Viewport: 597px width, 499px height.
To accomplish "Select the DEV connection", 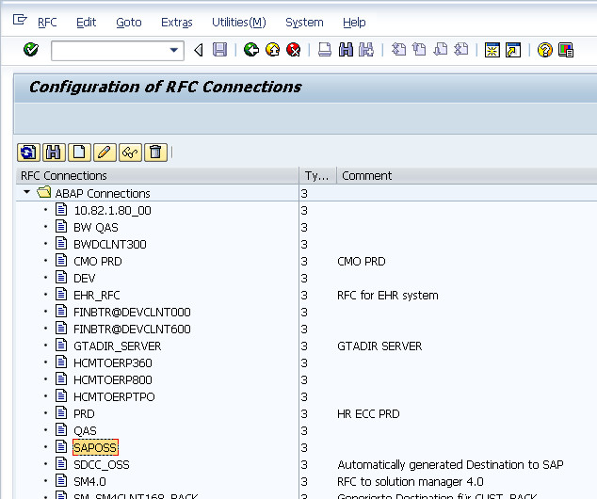I will (85, 279).
